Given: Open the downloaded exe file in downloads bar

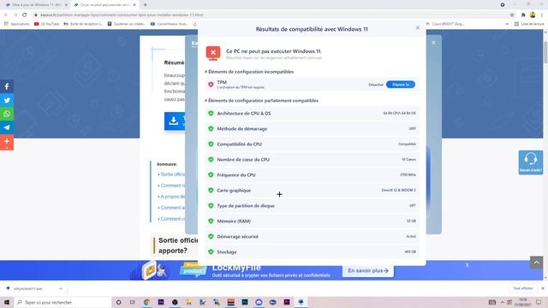Looking at the screenshot, I should pyautogui.click(x=28, y=288).
